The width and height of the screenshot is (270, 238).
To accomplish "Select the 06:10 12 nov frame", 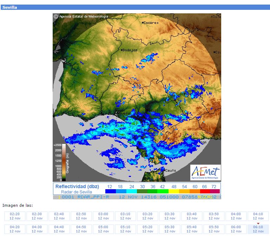I will (258, 229).
